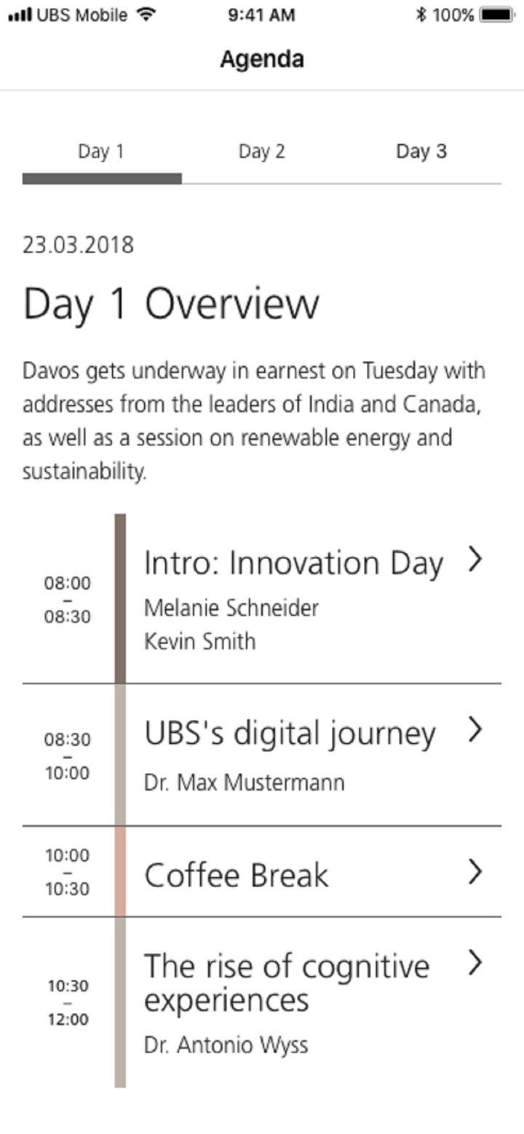The image size is (524, 1134).
Task: Tap the dark brown 08:00 session color bar
Action: 120,598
